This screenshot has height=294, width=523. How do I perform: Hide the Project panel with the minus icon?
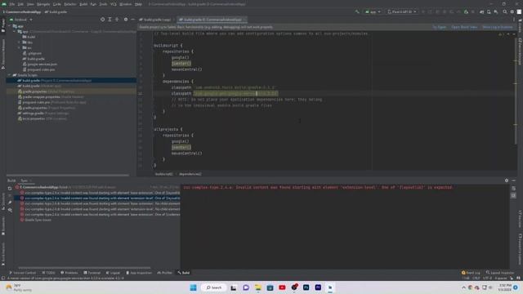(x=132, y=20)
